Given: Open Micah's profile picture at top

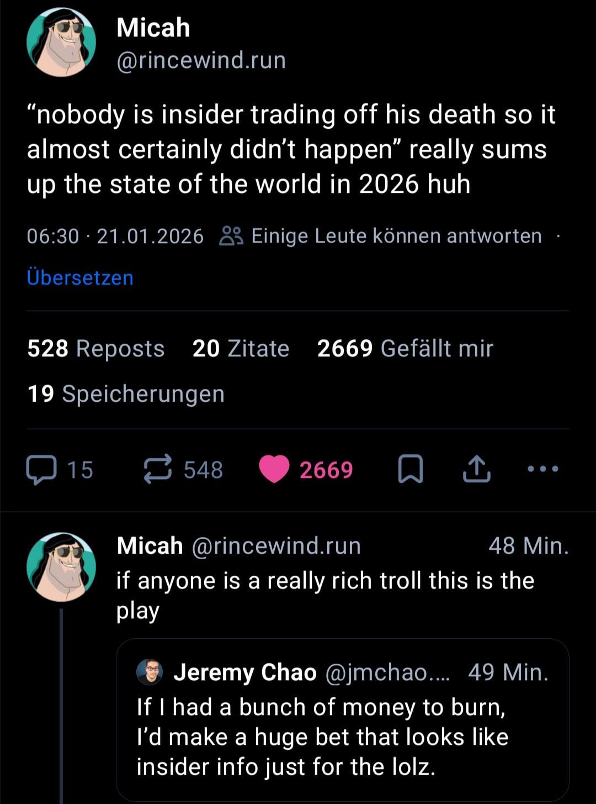Looking at the screenshot, I should (x=61, y=43).
